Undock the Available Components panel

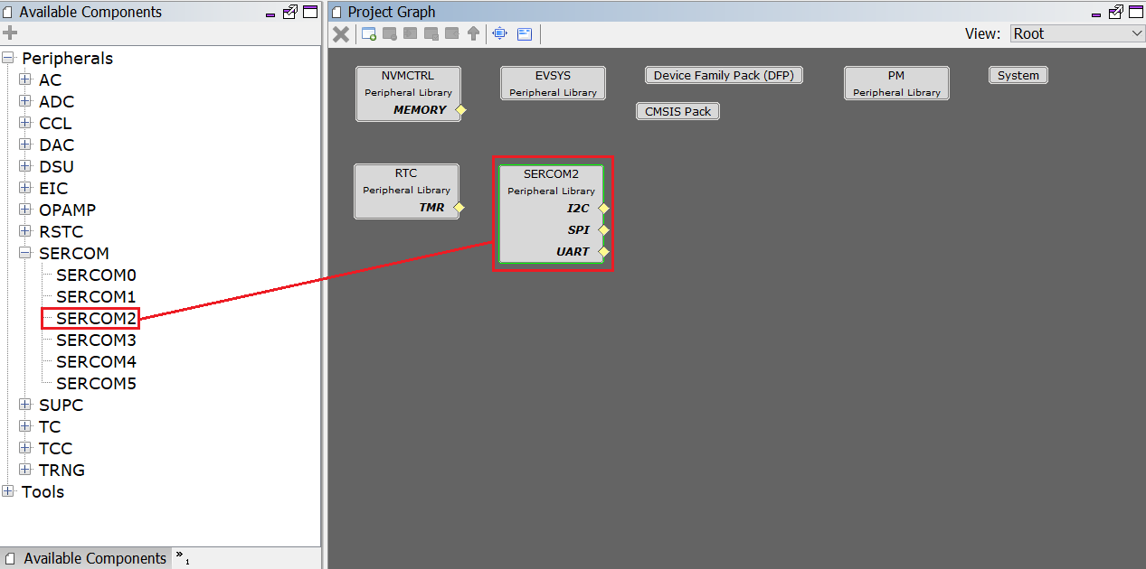pos(289,12)
